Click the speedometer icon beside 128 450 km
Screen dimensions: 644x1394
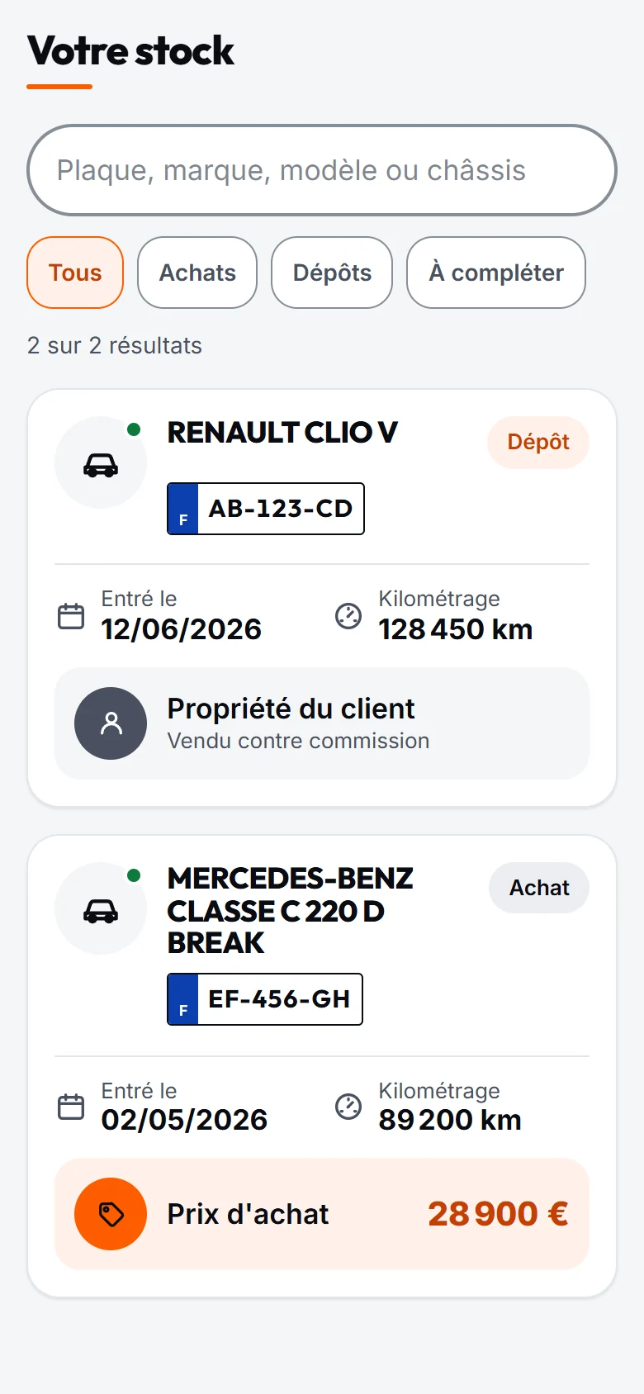[348, 616]
